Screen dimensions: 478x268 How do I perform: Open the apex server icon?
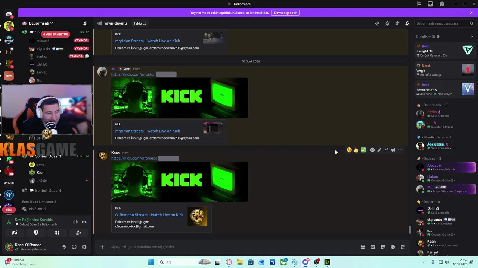(x=9, y=76)
